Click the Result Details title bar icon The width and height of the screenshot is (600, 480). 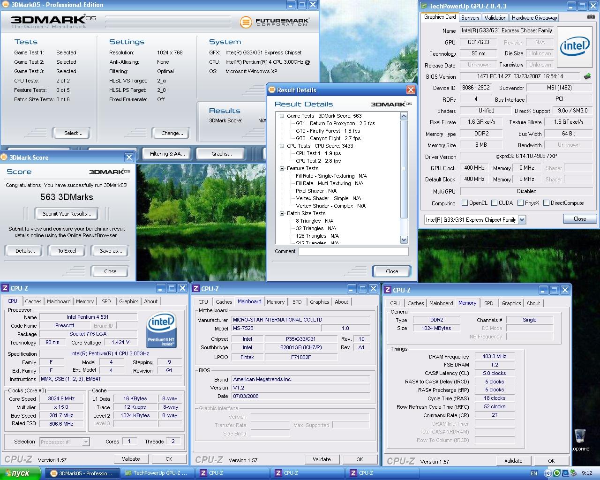272,90
